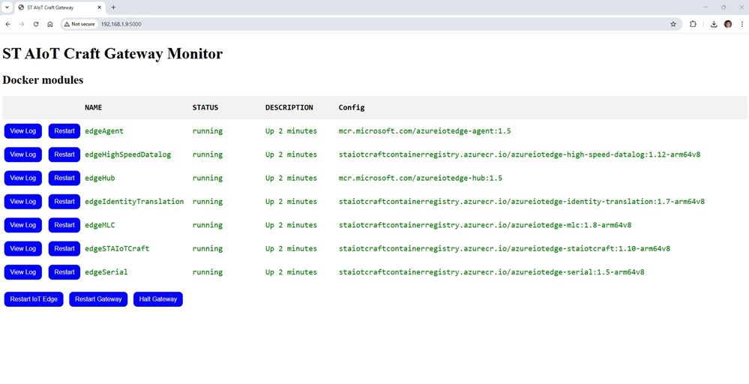View log for edgeSTAIoTCraft
The image size is (749, 384).
click(23, 248)
